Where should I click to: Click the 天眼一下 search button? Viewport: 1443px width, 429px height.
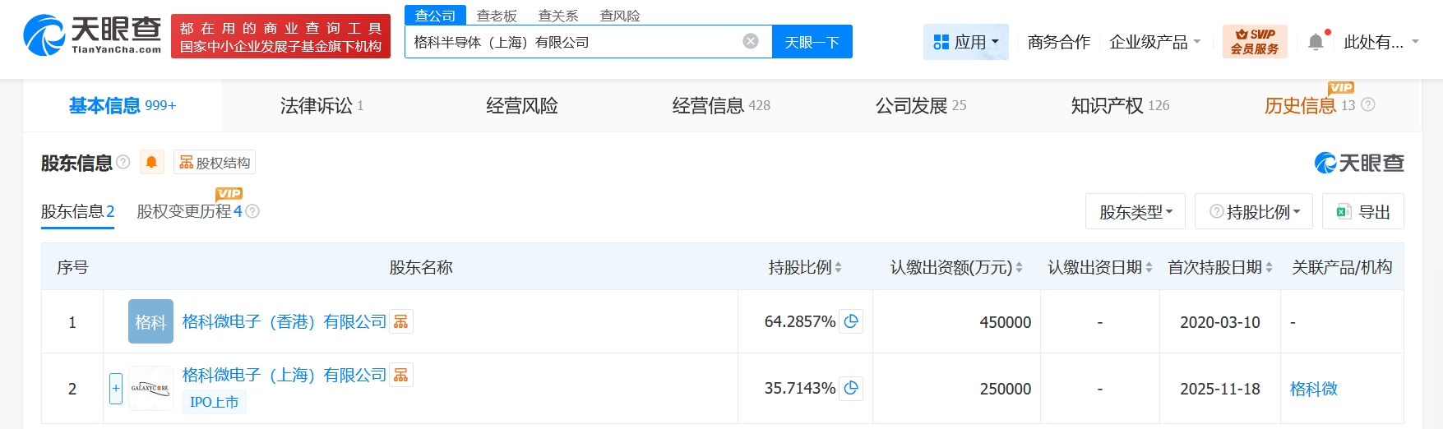point(812,42)
